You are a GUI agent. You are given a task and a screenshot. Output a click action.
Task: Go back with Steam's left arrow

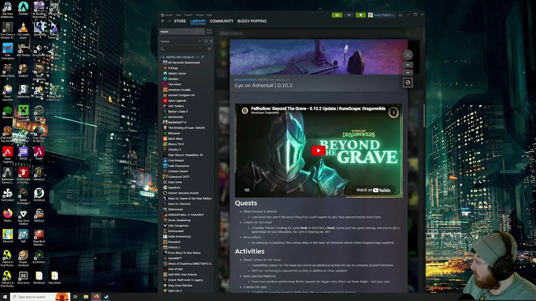coord(162,21)
